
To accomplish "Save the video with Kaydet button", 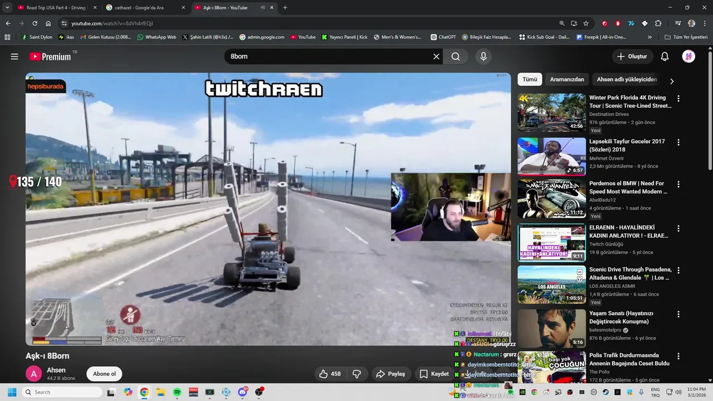I will pyautogui.click(x=434, y=374).
